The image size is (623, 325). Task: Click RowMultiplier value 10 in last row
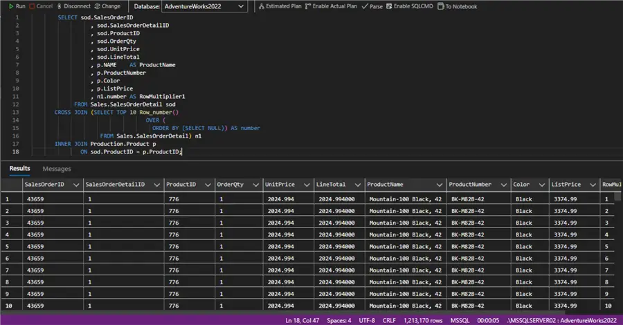click(x=608, y=306)
